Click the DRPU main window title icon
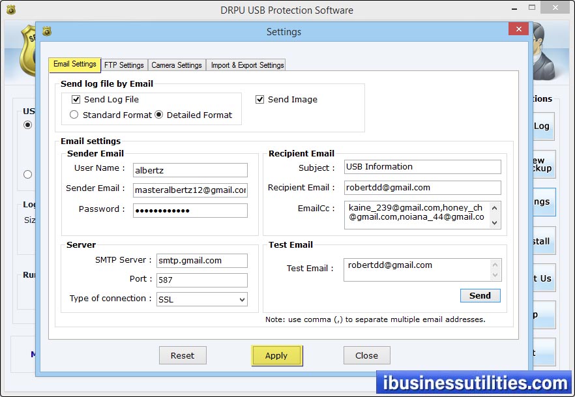Screen dimensions: 575x397 click(11, 10)
